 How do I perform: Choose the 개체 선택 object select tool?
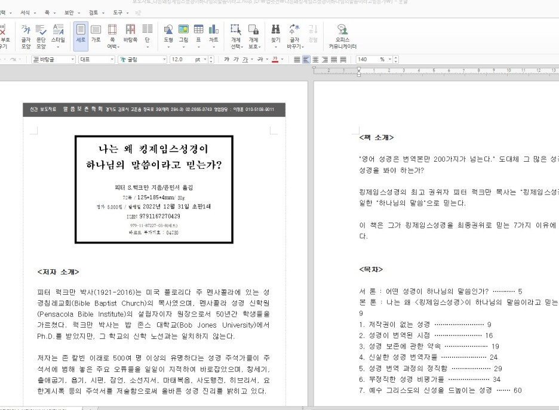coord(236,36)
